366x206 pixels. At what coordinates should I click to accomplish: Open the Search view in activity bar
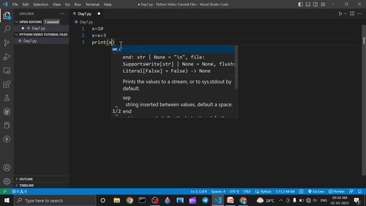(7, 29)
